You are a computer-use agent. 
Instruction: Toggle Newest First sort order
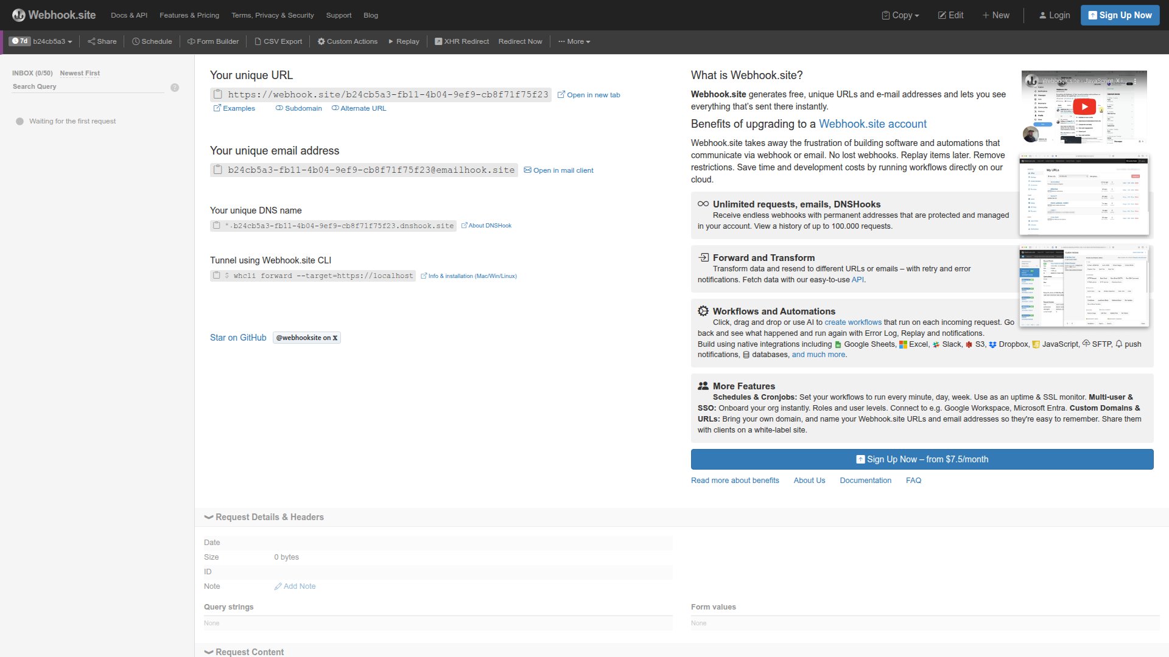(x=80, y=73)
